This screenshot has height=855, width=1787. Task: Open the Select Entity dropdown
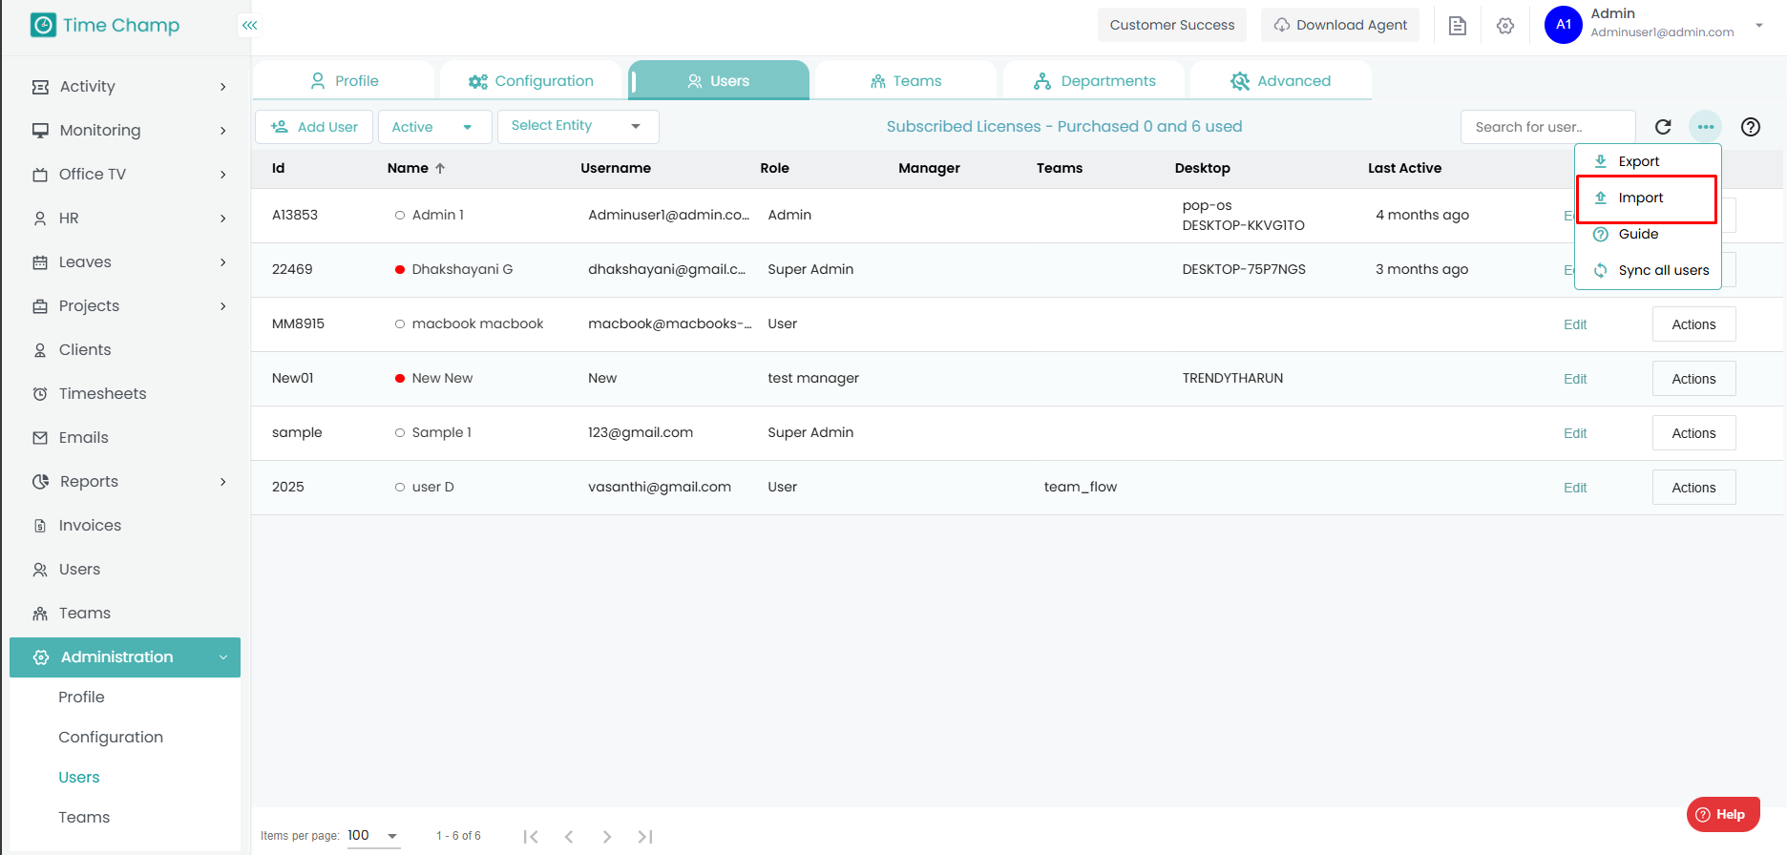(578, 126)
